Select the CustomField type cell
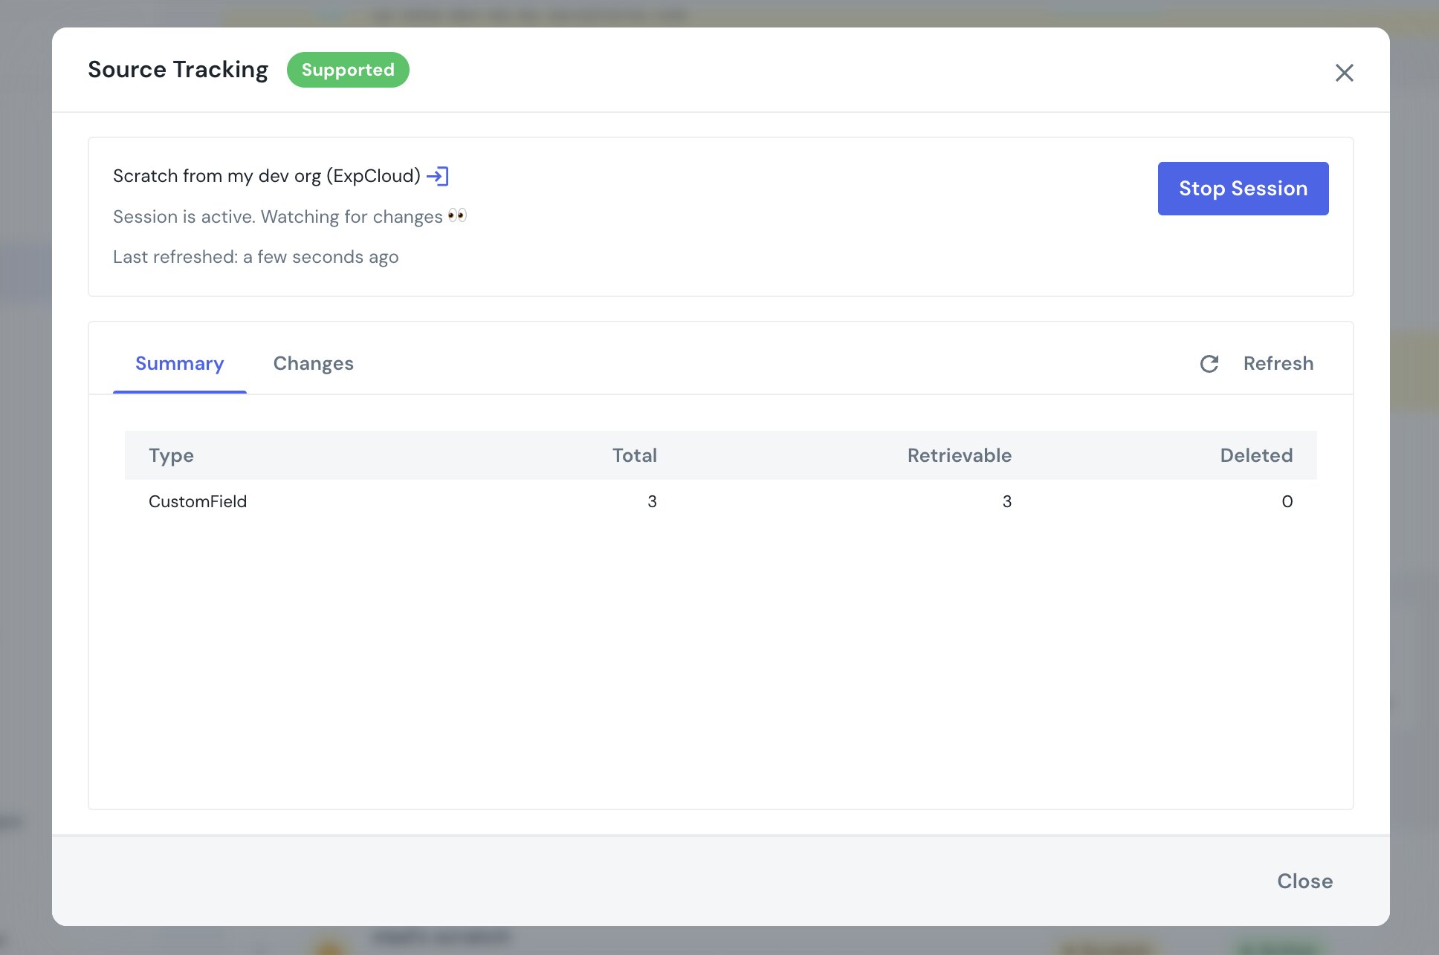Viewport: 1439px width, 955px height. [x=198, y=501]
